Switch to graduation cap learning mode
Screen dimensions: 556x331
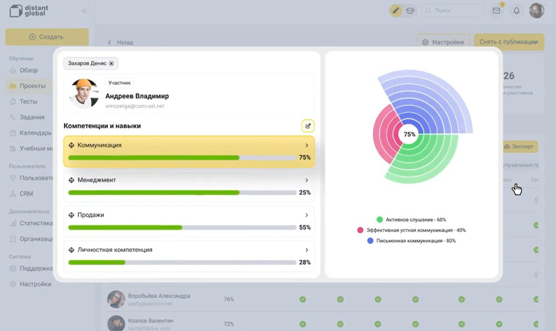click(x=410, y=11)
